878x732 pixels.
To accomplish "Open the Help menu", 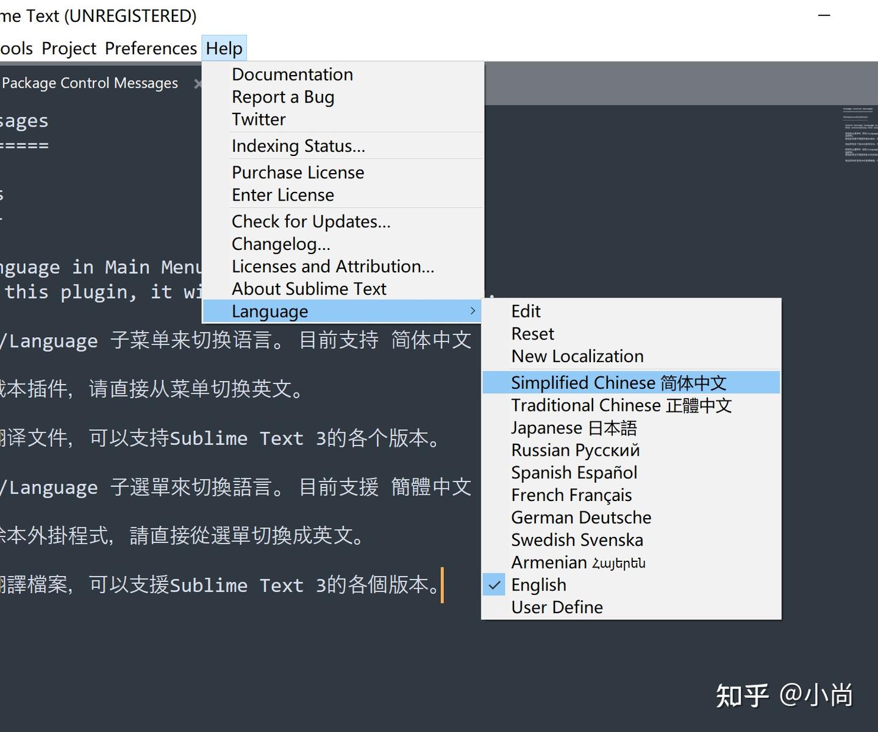I will pos(224,48).
